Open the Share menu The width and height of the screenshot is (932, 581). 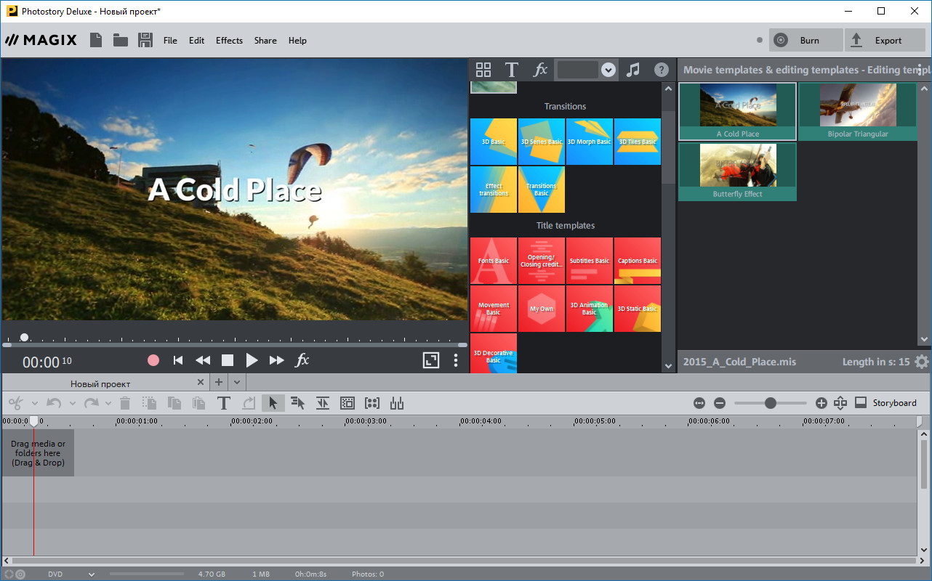coord(265,41)
